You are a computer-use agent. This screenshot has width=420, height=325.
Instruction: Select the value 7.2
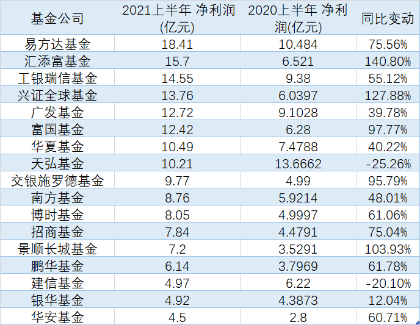pyautogui.click(x=177, y=249)
